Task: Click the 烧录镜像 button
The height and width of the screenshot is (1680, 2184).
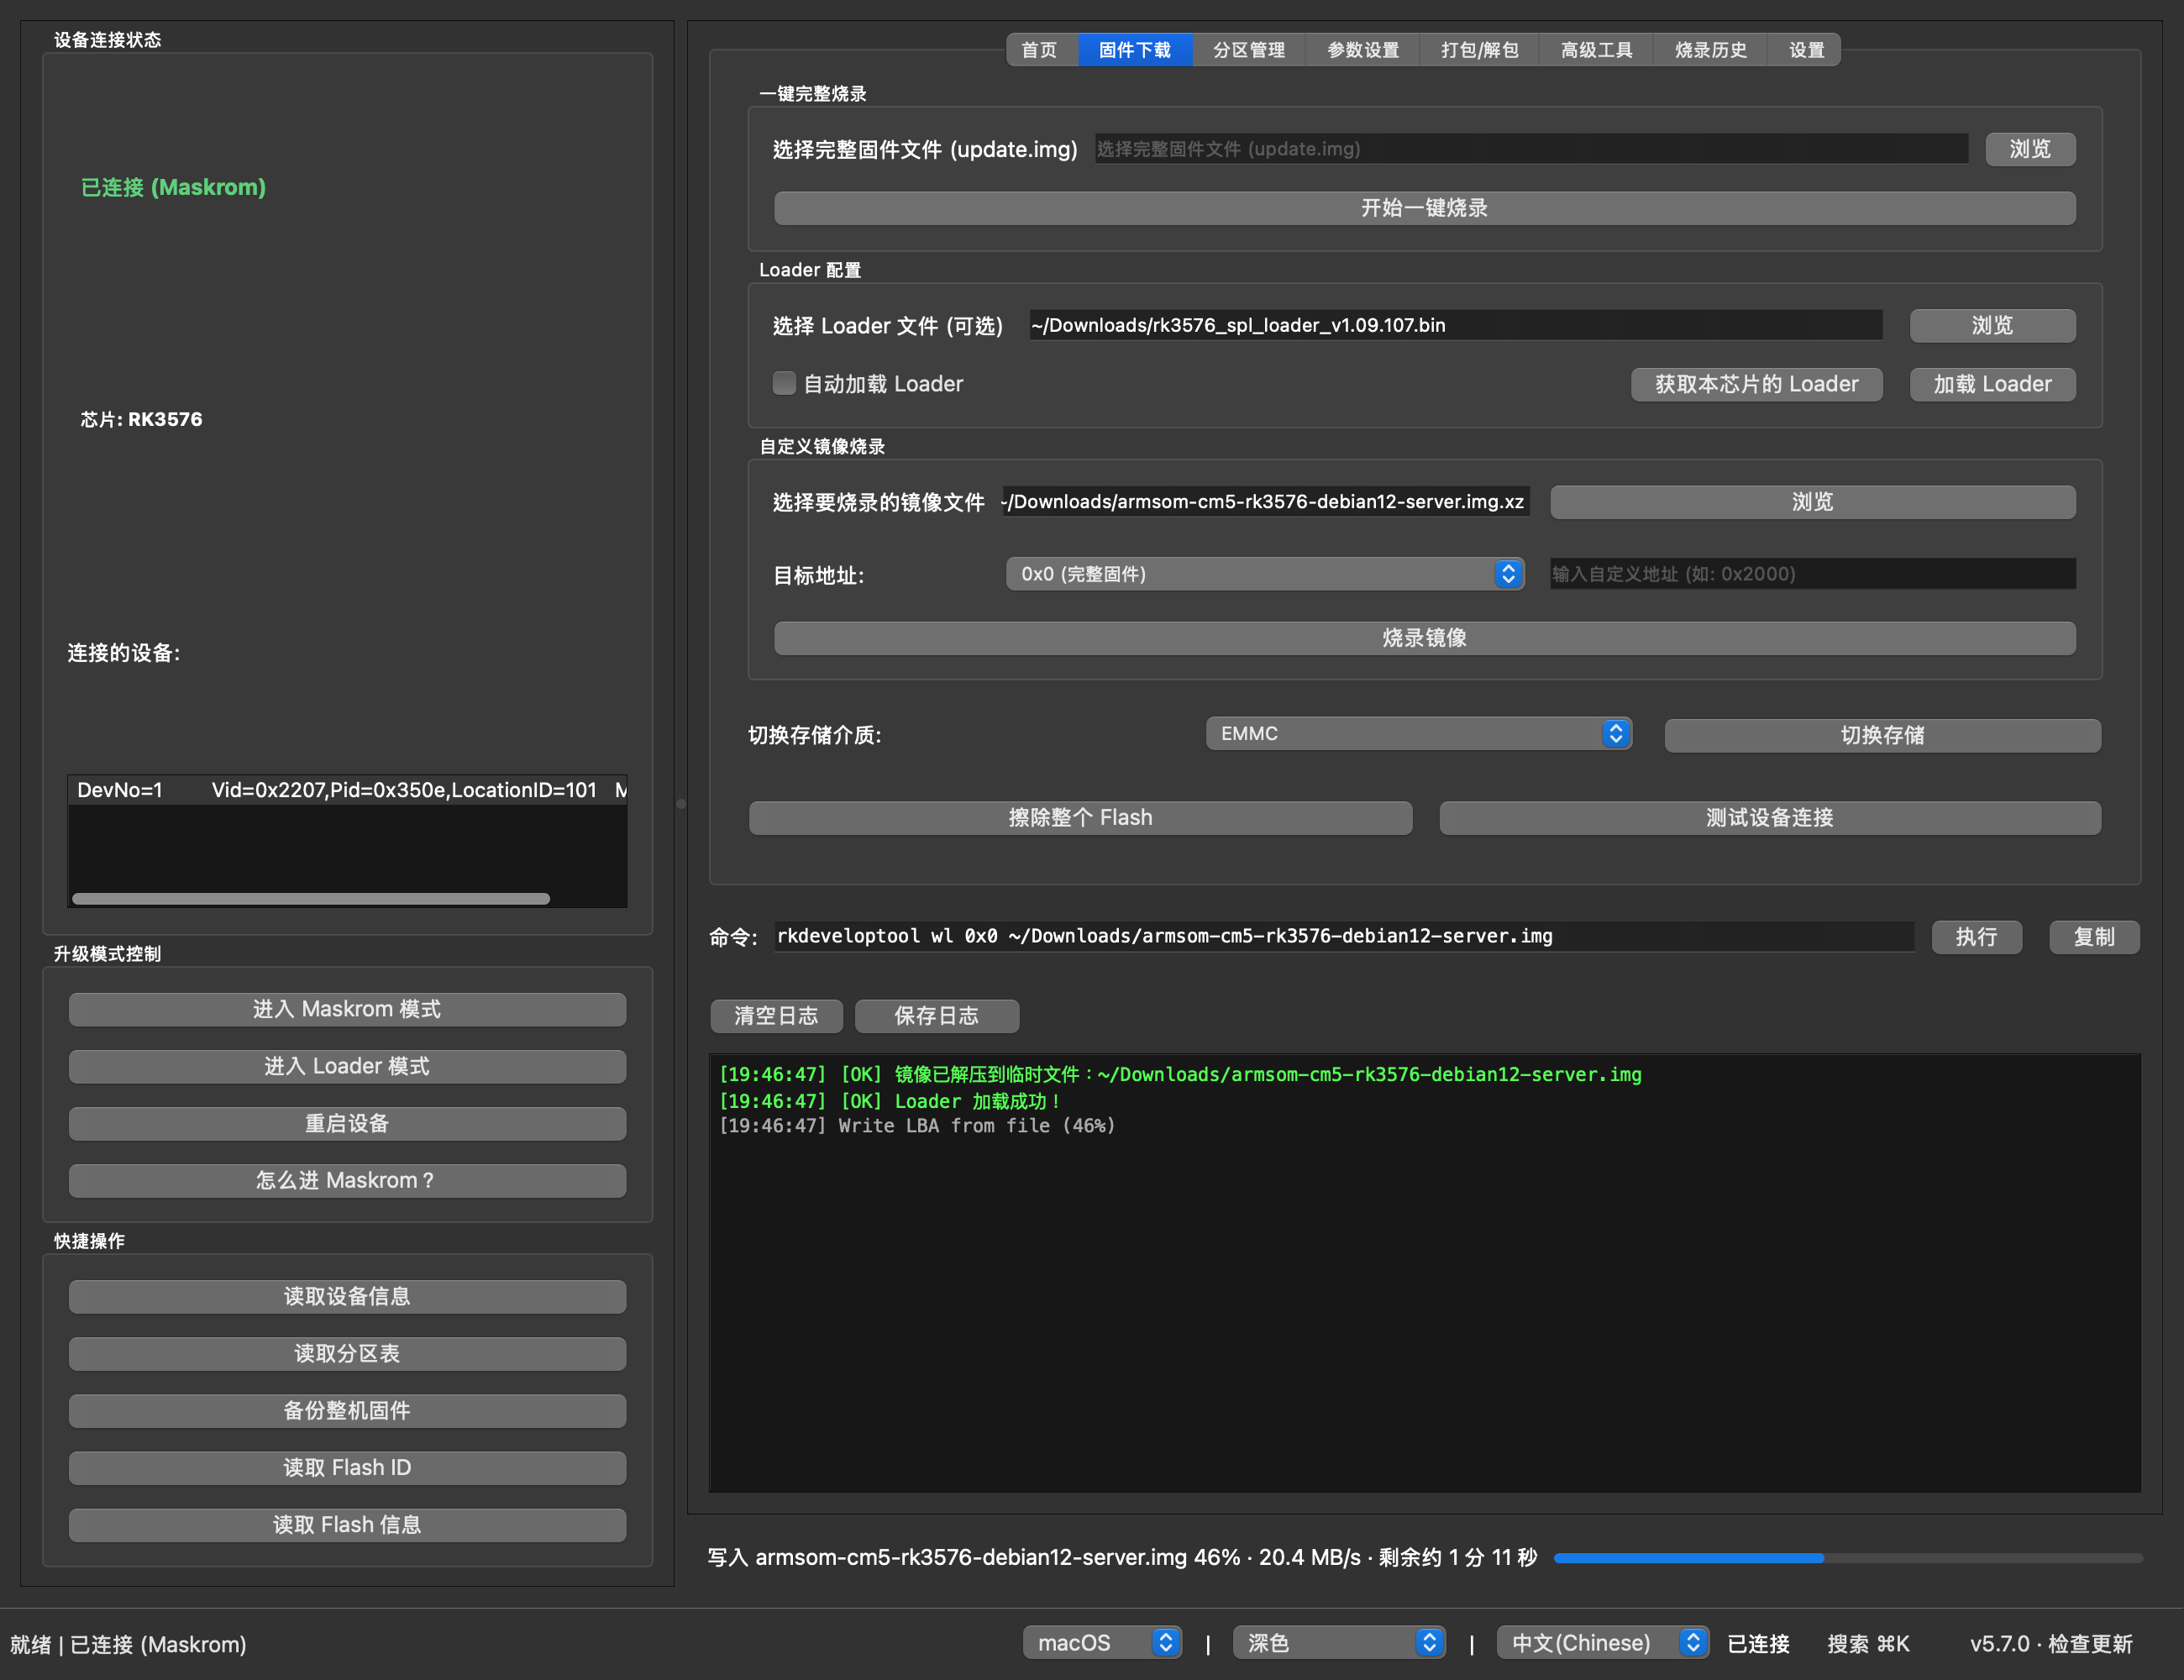Action: tap(1424, 638)
